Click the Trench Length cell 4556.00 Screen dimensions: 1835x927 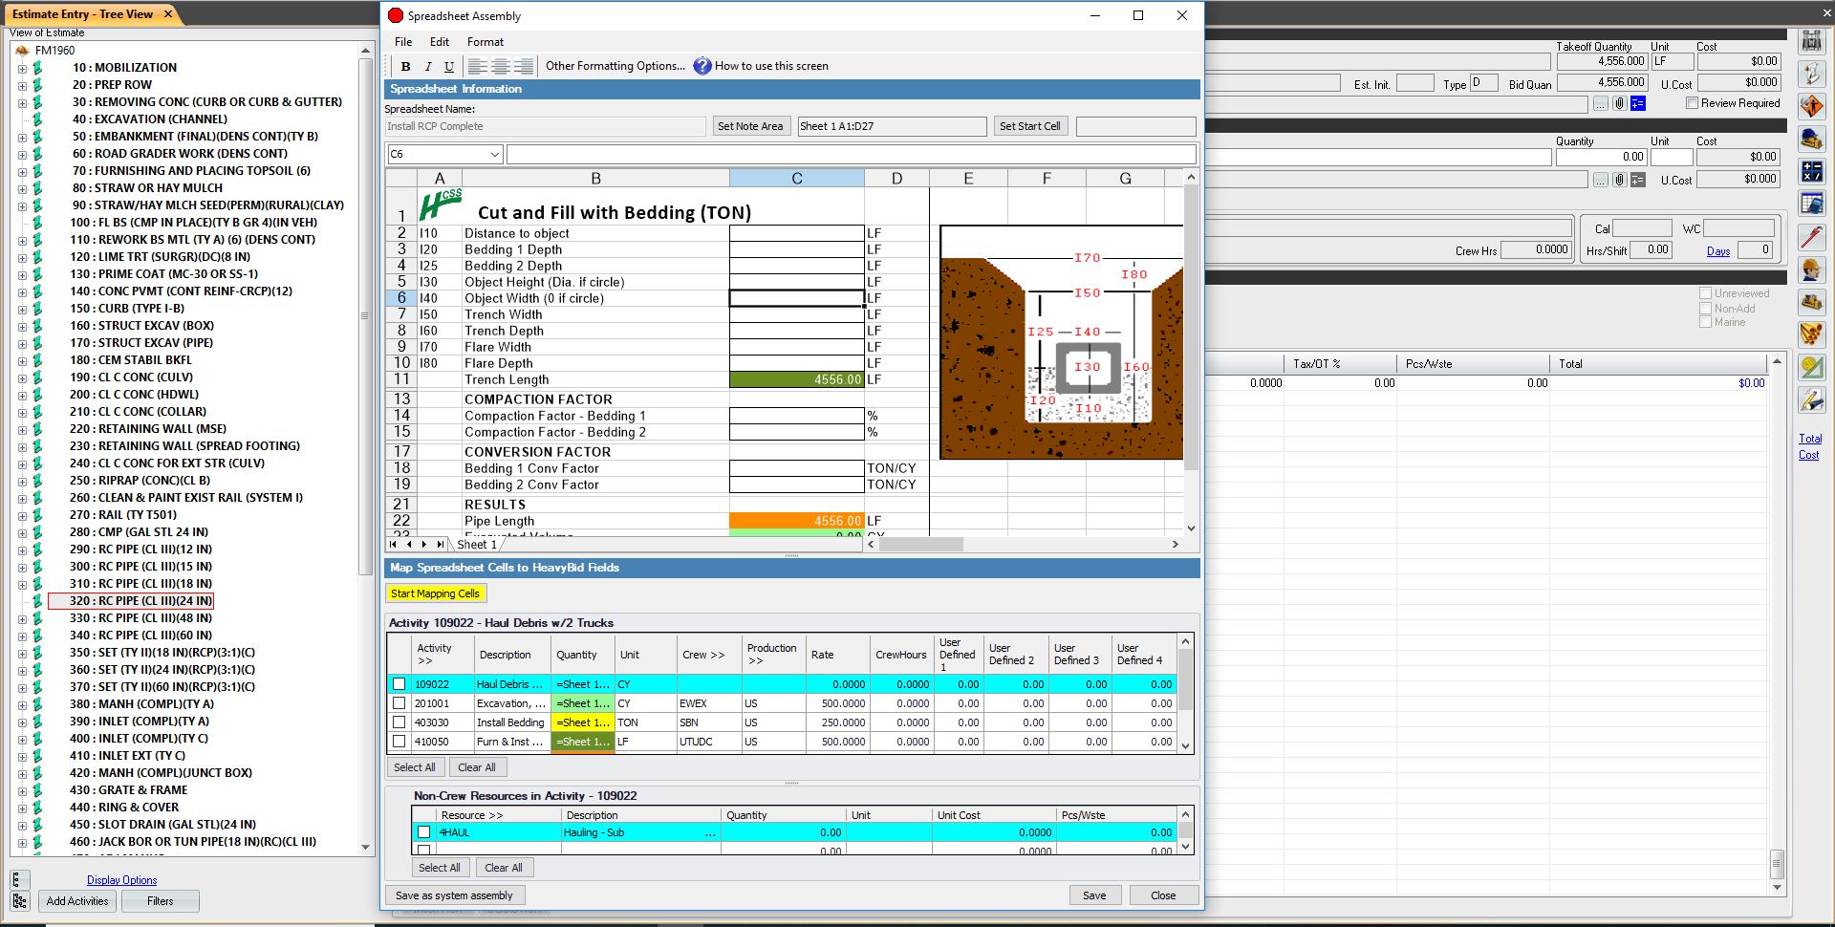[796, 379]
